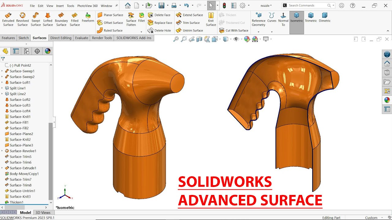Select the Revolved Surface tool

coord(22,19)
